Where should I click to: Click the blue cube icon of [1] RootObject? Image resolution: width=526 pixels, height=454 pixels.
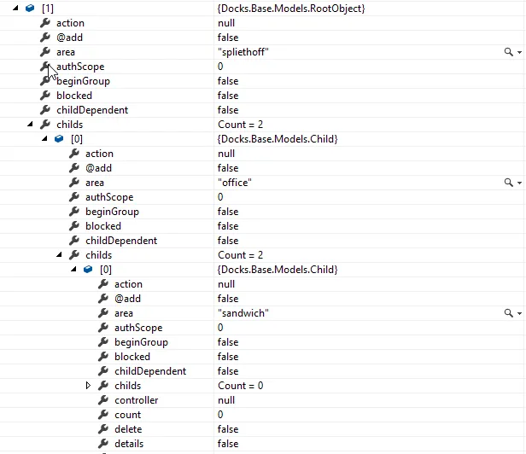30,8
